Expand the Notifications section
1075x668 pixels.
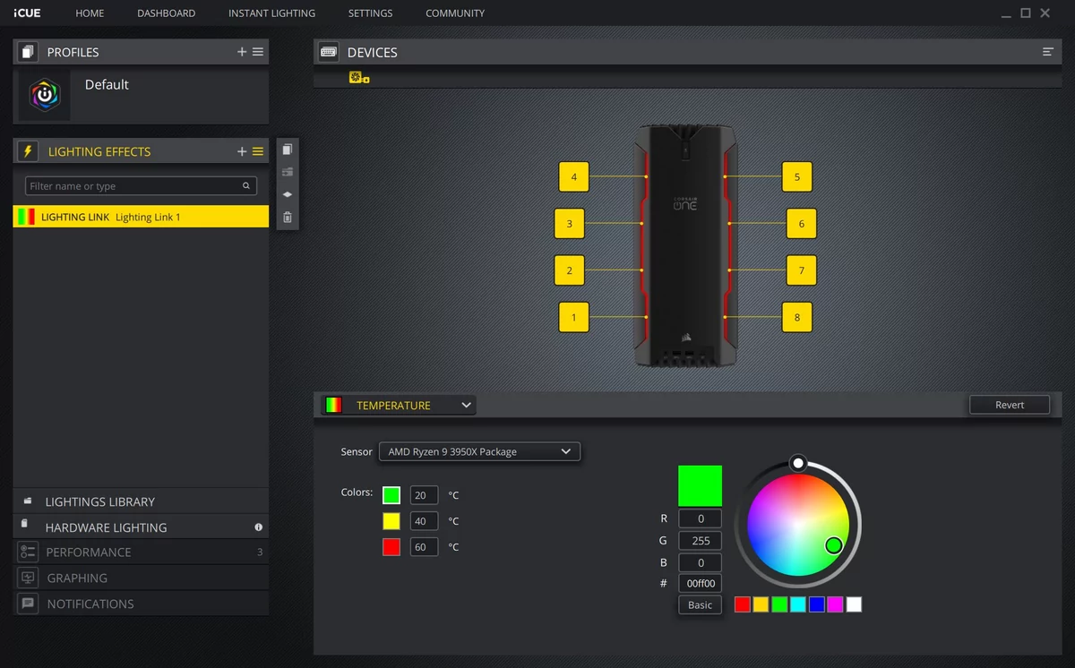coord(141,604)
